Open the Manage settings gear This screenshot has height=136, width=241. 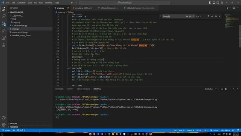point(3,125)
